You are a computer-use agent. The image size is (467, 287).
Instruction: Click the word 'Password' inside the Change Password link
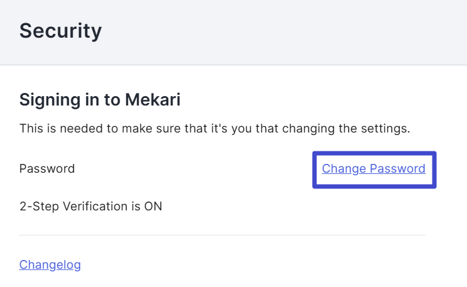(397, 168)
